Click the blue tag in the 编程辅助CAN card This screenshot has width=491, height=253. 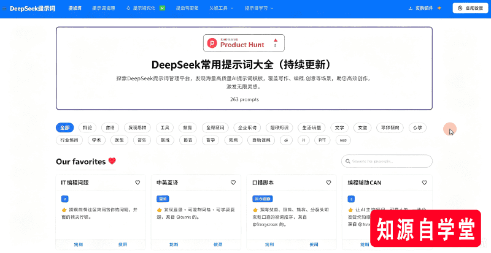point(351,199)
